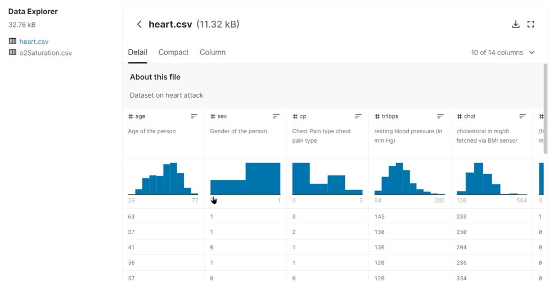The height and width of the screenshot is (282, 549).
Task: Open sort options icon for trtbps column
Action: (440, 116)
